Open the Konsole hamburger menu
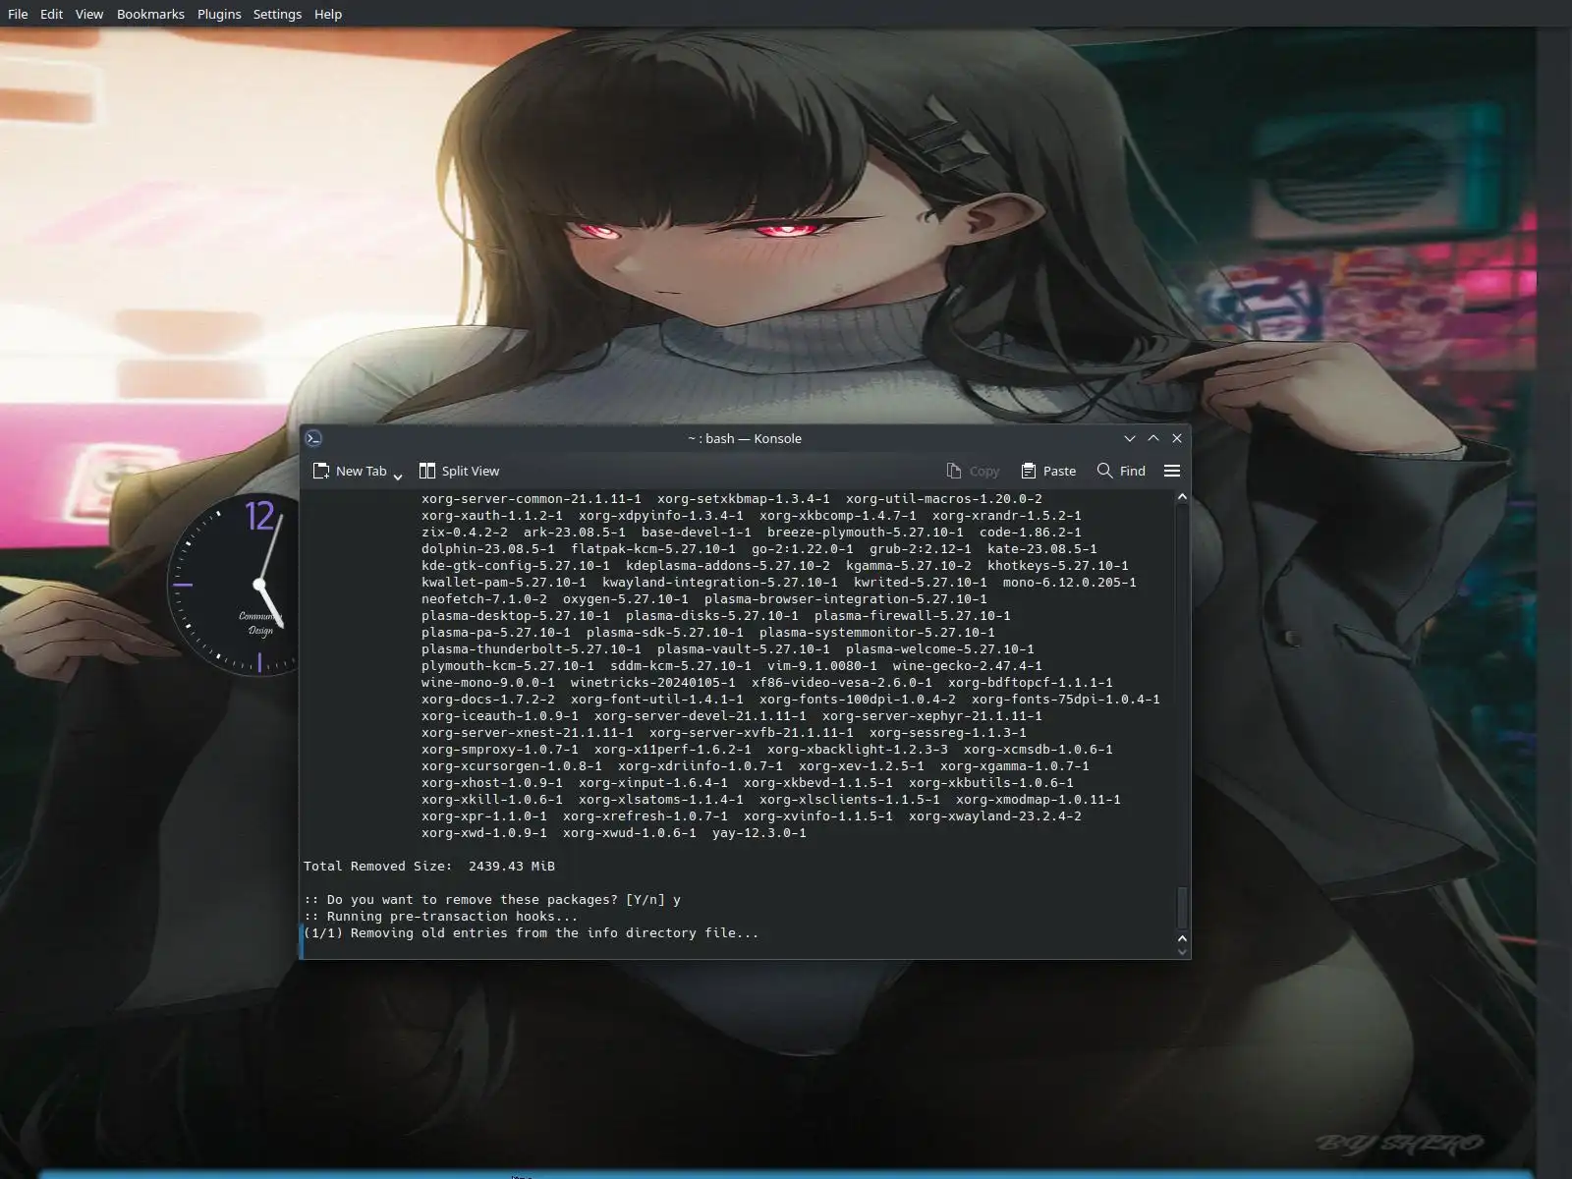Screen dimensions: 1572x1179 point(1172,471)
